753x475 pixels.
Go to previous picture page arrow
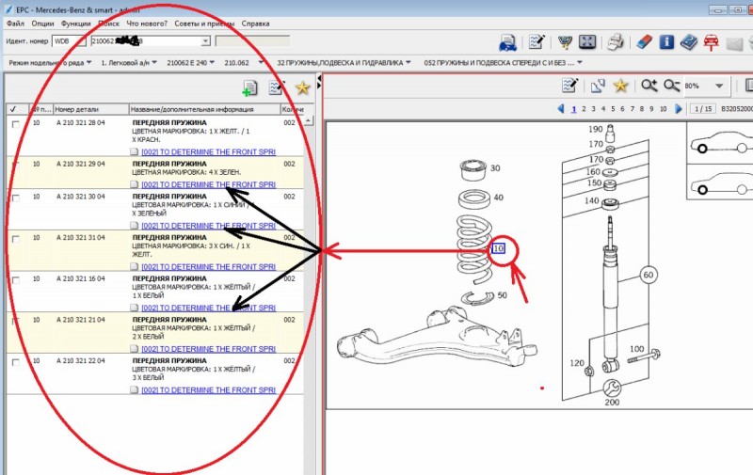[x=560, y=109]
